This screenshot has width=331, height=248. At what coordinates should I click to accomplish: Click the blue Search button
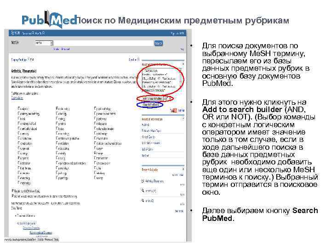point(158,43)
